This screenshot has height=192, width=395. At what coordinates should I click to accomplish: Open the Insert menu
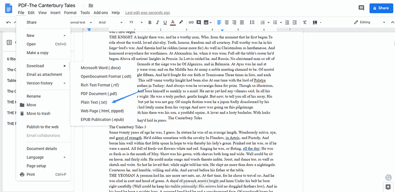pyautogui.click(x=55, y=13)
